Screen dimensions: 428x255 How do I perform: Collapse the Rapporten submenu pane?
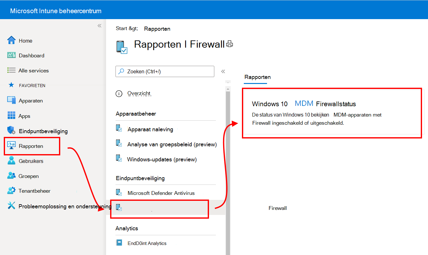223,71
